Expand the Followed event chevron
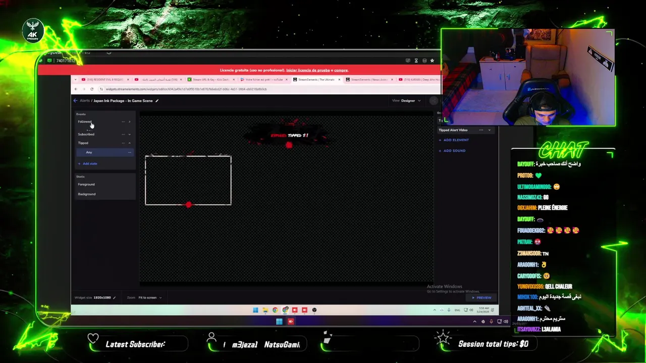646x363 pixels. [129, 122]
